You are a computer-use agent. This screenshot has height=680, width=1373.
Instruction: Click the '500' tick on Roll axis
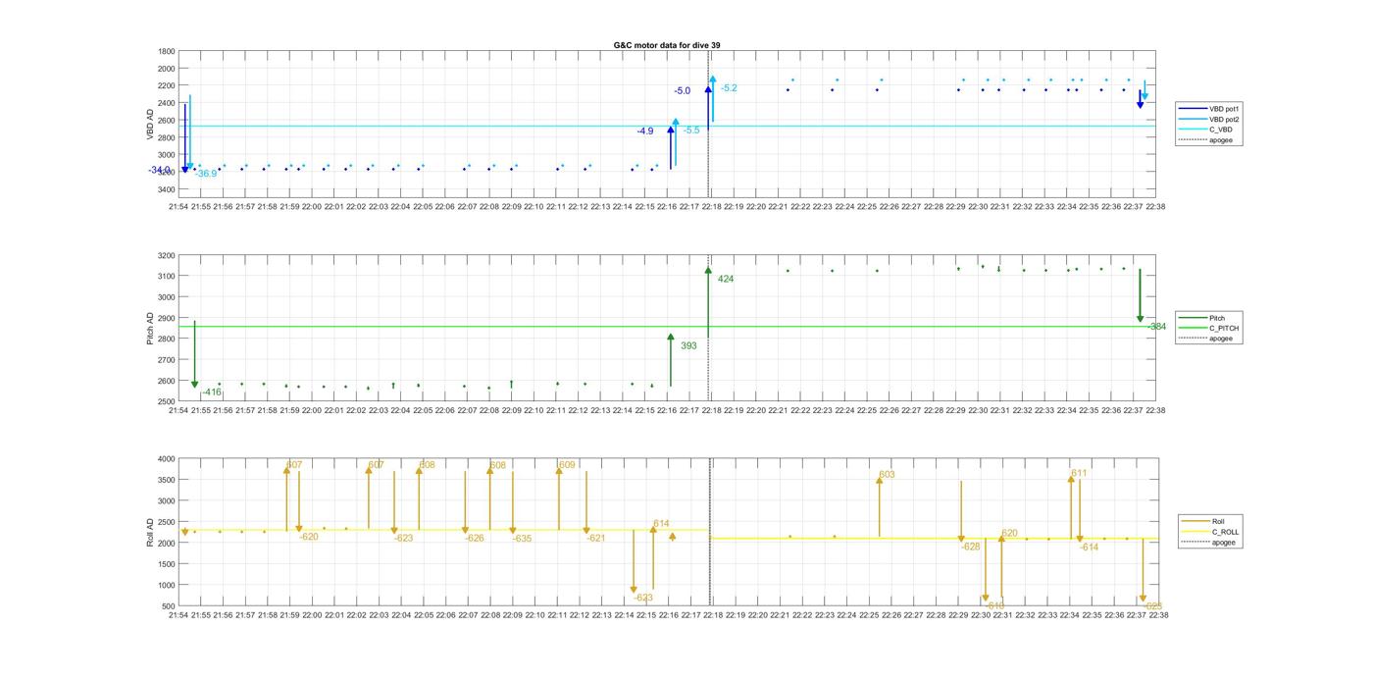pyautogui.click(x=168, y=606)
